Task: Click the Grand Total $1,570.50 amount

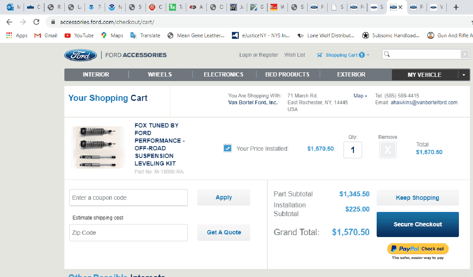Action: pos(351,232)
